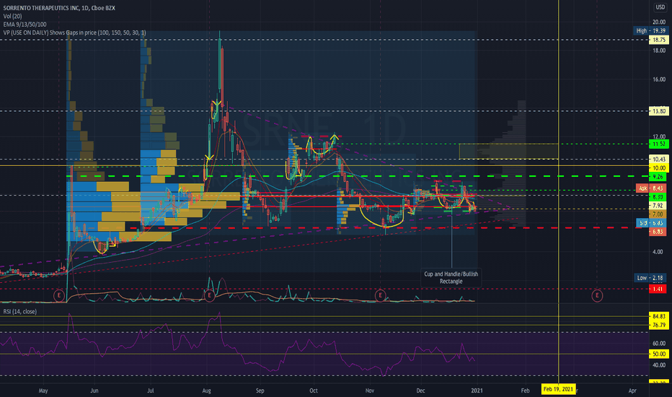This screenshot has height=397, width=672.
Task: Click the Nov label on time axis
Action: coord(369,391)
